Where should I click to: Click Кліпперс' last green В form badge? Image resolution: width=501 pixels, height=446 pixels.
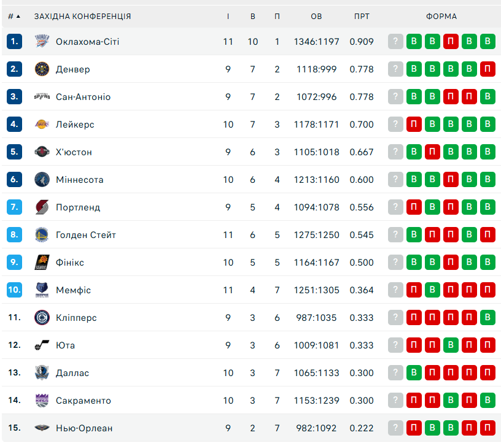(488, 318)
